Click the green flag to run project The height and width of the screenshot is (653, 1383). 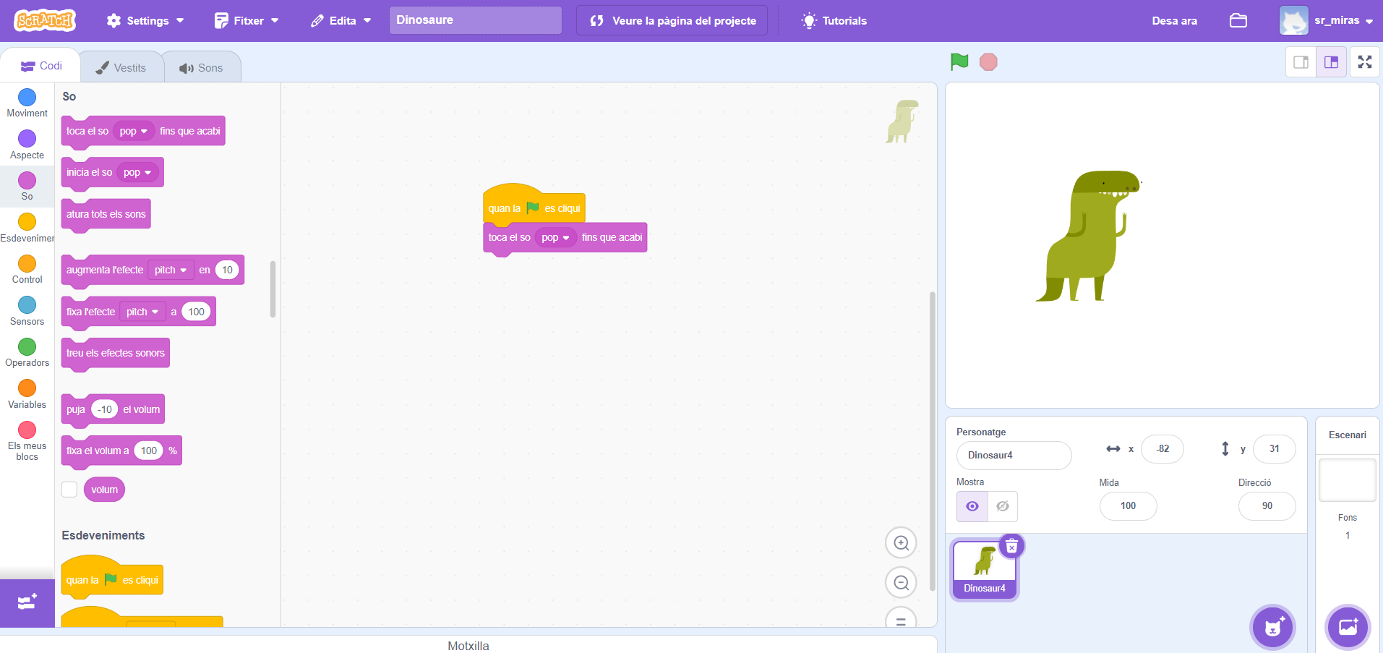tap(959, 62)
